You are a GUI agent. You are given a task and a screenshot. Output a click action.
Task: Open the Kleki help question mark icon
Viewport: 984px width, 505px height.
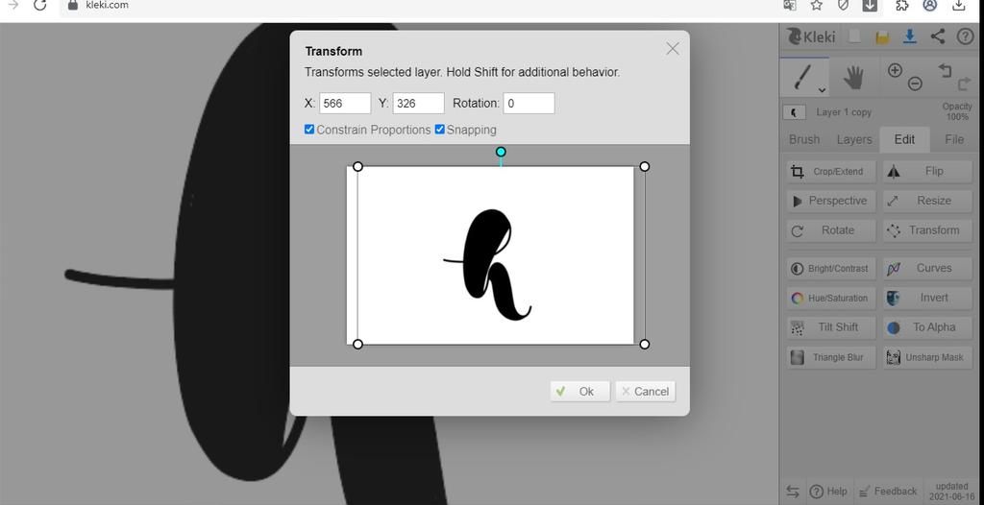pyautogui.click(x=965, y=37)
